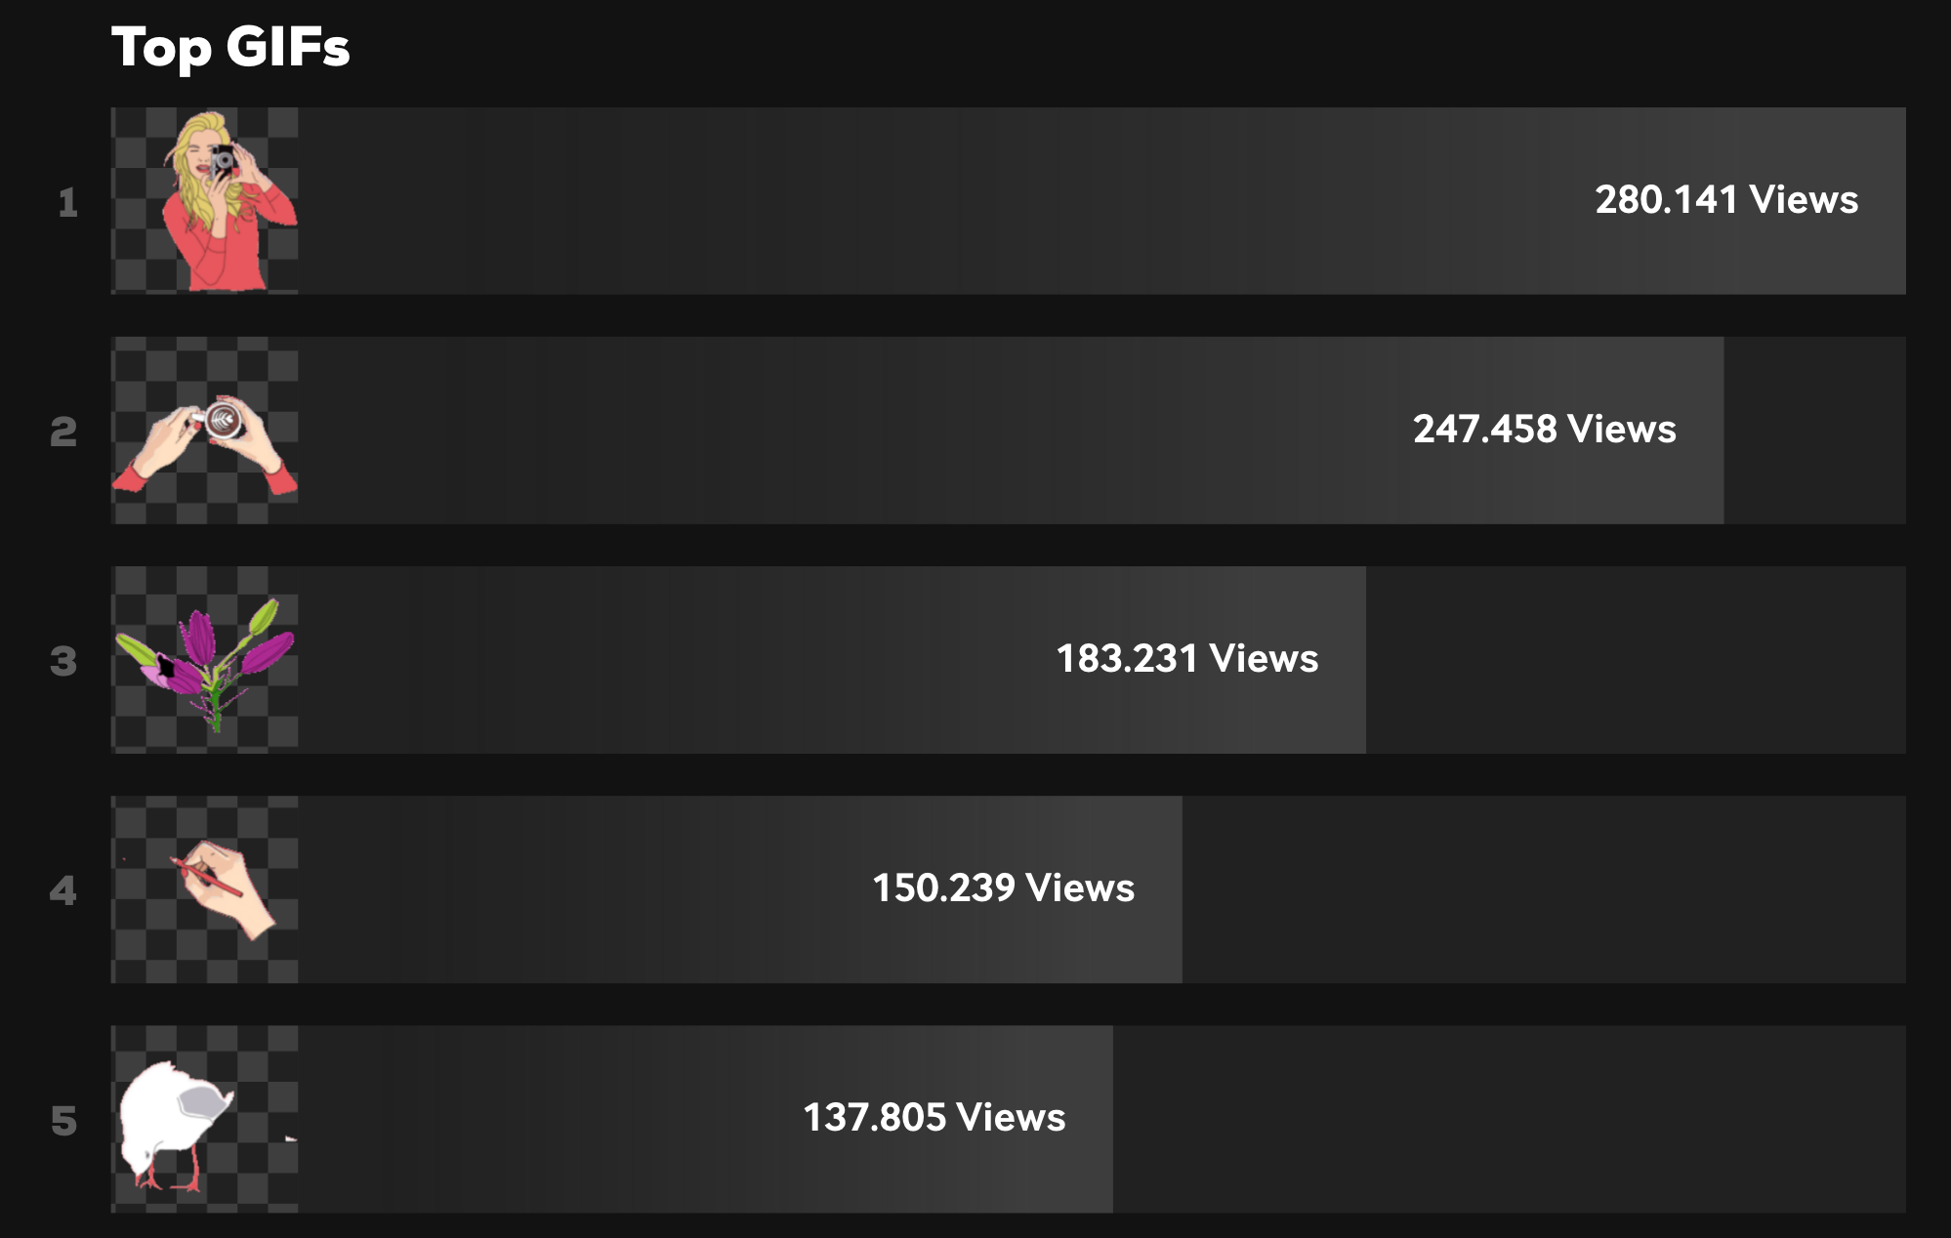Click the 280.141 Views label

pyautogui.click(x=1726, y=200)
